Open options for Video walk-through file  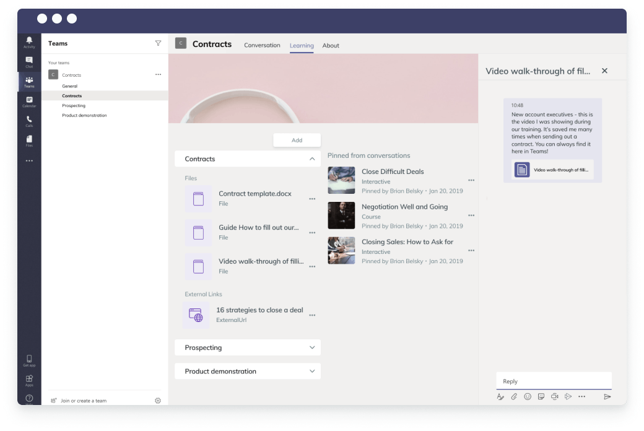[312, 267]
